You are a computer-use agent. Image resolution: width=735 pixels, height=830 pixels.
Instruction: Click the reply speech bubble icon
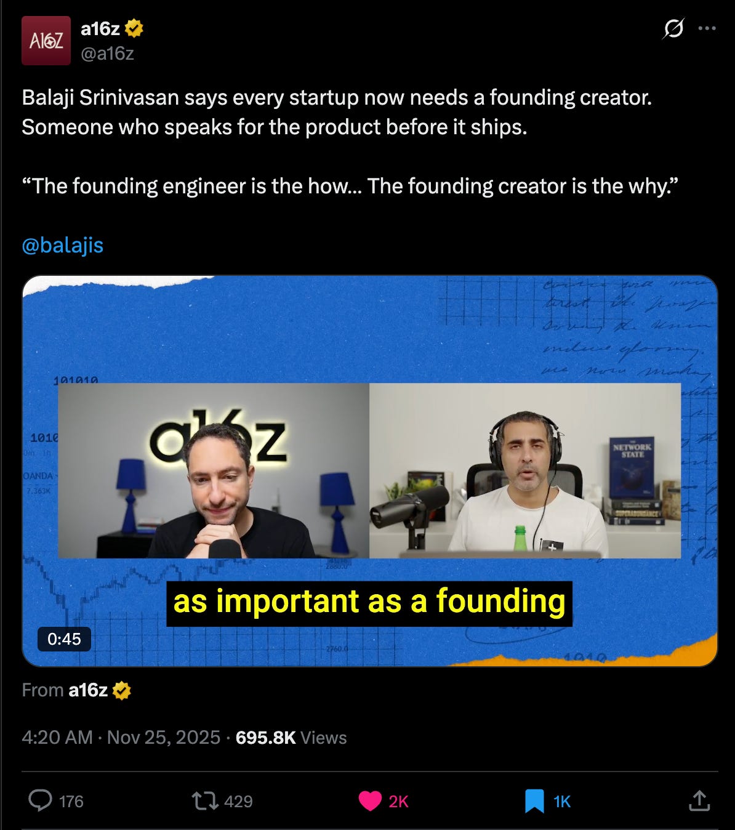pos(41,800)
